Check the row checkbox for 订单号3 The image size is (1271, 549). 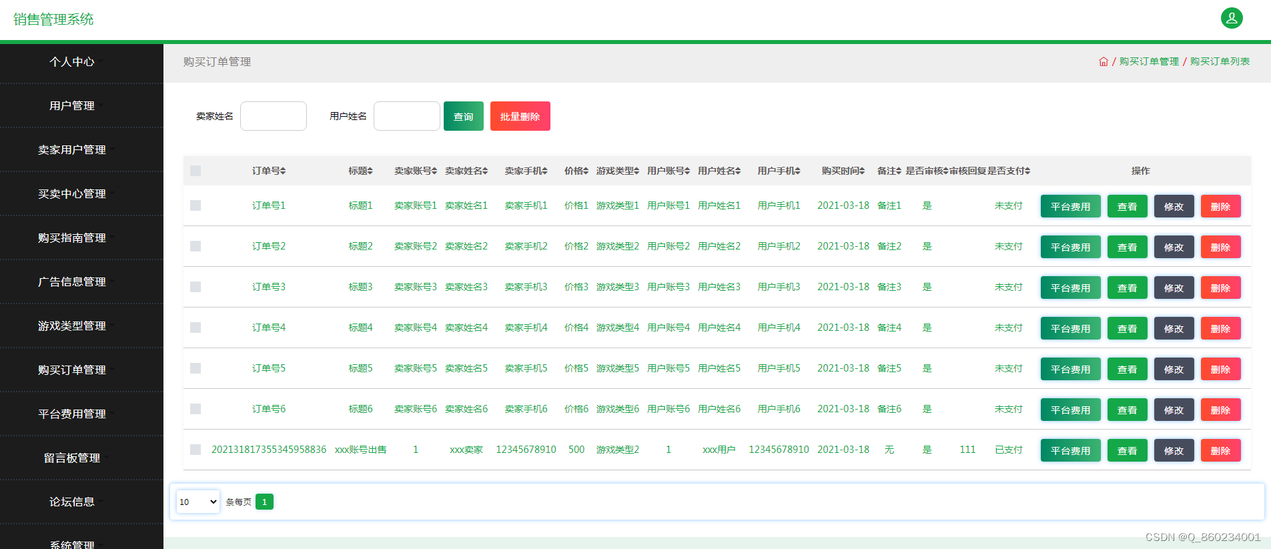point(195,287)
